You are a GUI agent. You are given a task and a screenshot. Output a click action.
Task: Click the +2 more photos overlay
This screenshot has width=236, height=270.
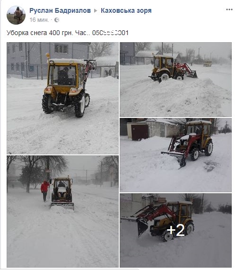(x=175, y=230)
